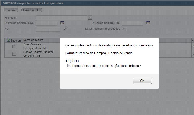Click the Importar column header label
The height and width of the screenshot is (115, 194).
[16, 40]
